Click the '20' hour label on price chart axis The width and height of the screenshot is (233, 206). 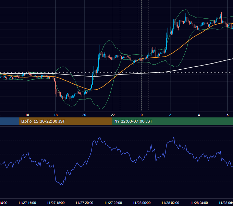click(x=84, y=115)
